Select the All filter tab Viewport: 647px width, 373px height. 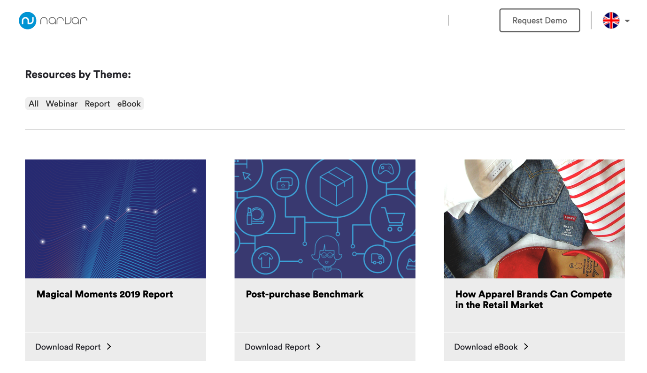click(33, 104)
